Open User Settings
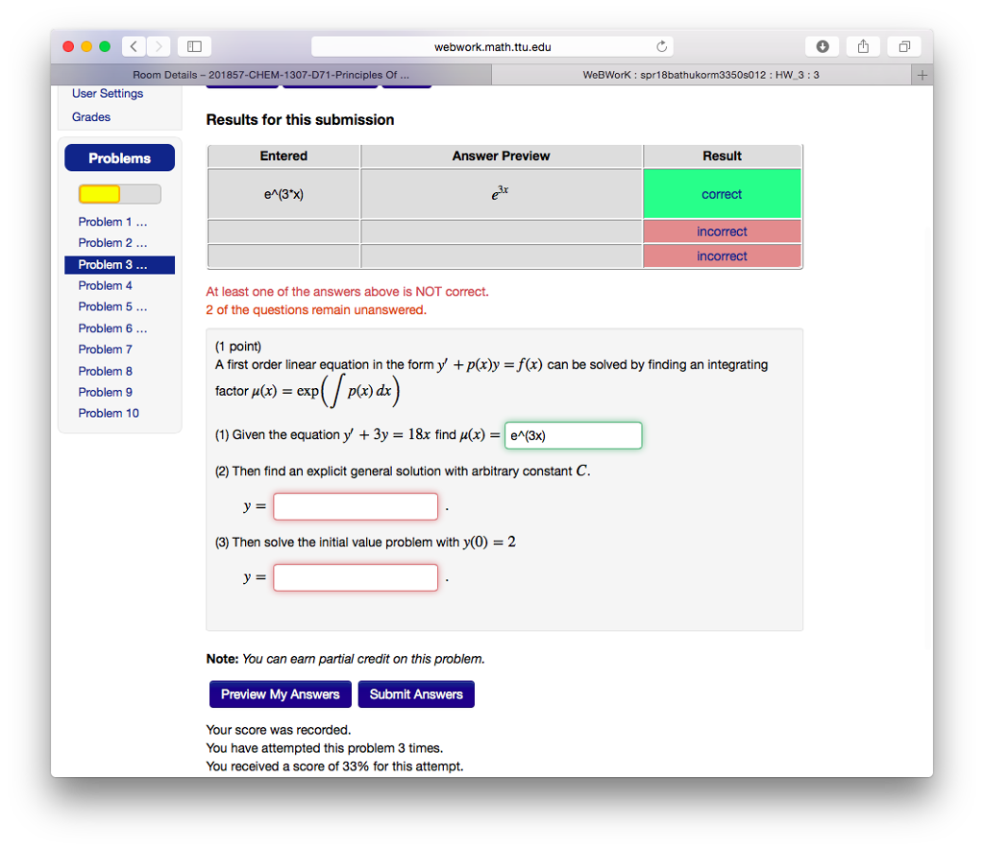The image size is (984, 850). [108, 93]
